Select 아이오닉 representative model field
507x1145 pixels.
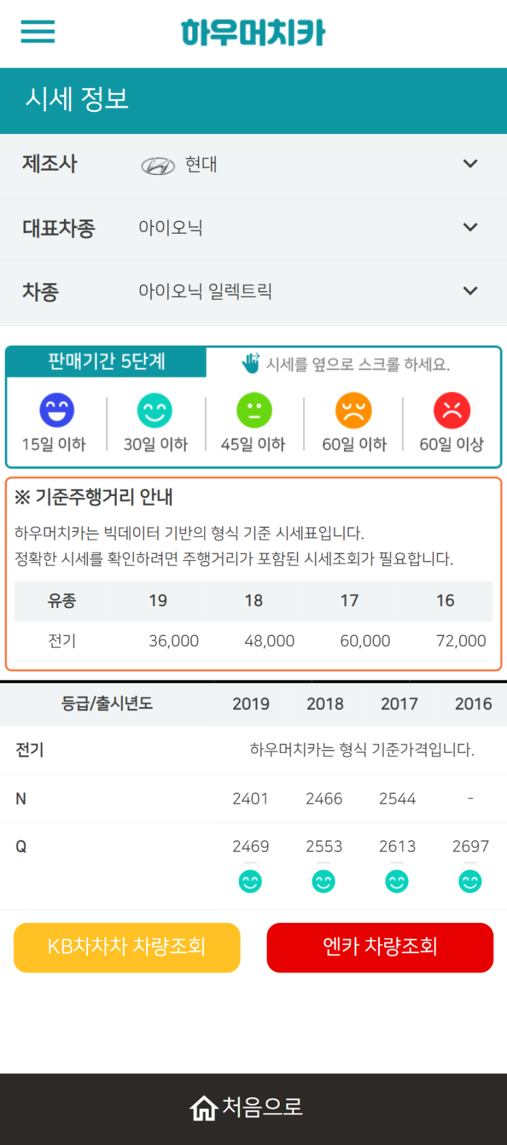tap(253, 228)
